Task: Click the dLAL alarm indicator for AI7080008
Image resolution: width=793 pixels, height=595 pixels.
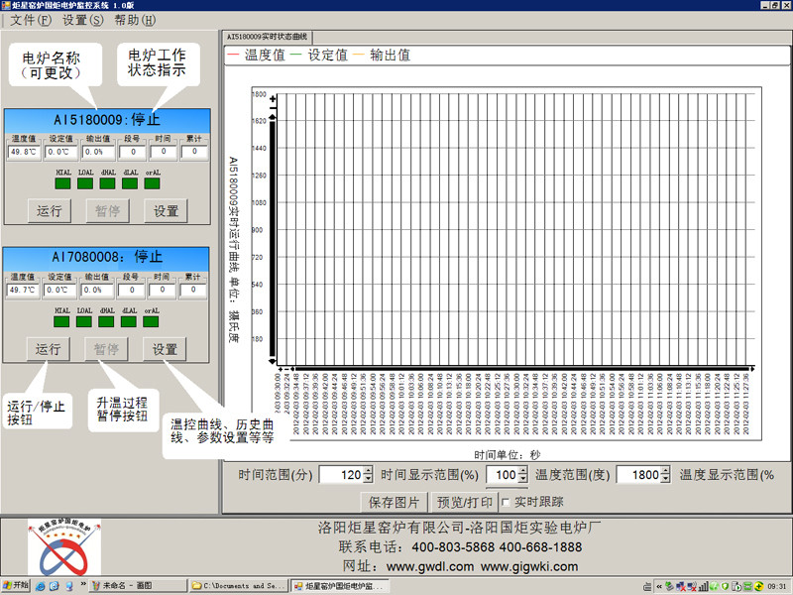Action: point(129,321)
